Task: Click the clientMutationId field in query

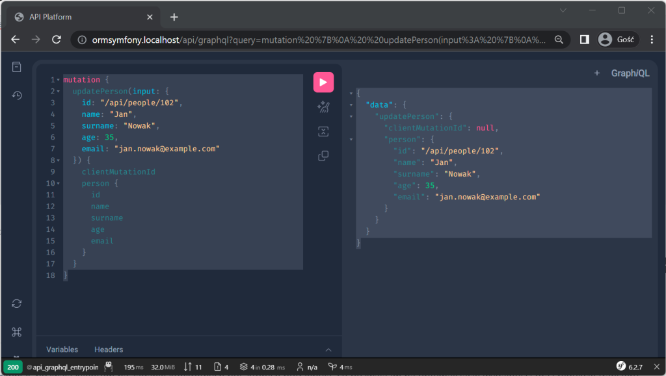Action: pos(118,171)
